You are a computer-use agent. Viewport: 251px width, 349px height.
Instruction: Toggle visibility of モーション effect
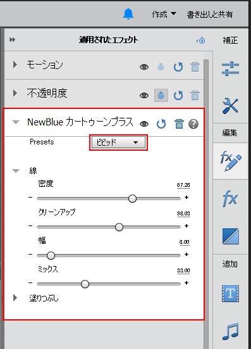144,67
